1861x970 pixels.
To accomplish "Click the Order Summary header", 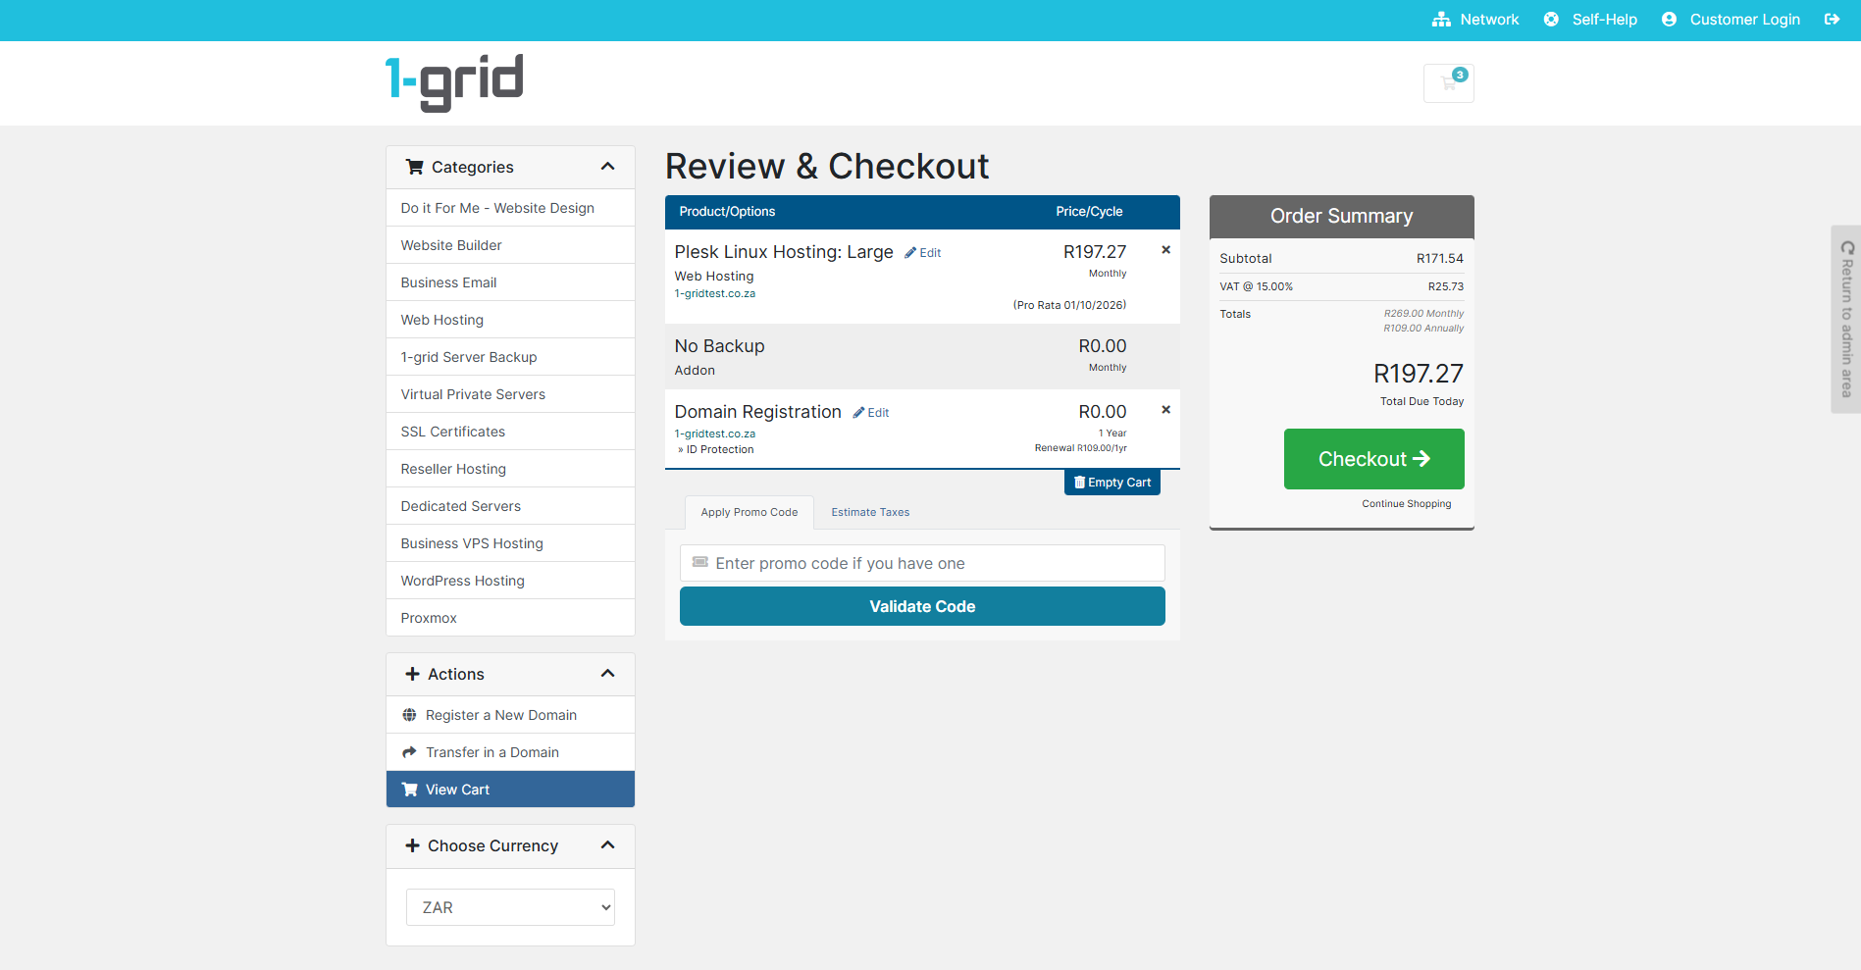I will 1341,217.
